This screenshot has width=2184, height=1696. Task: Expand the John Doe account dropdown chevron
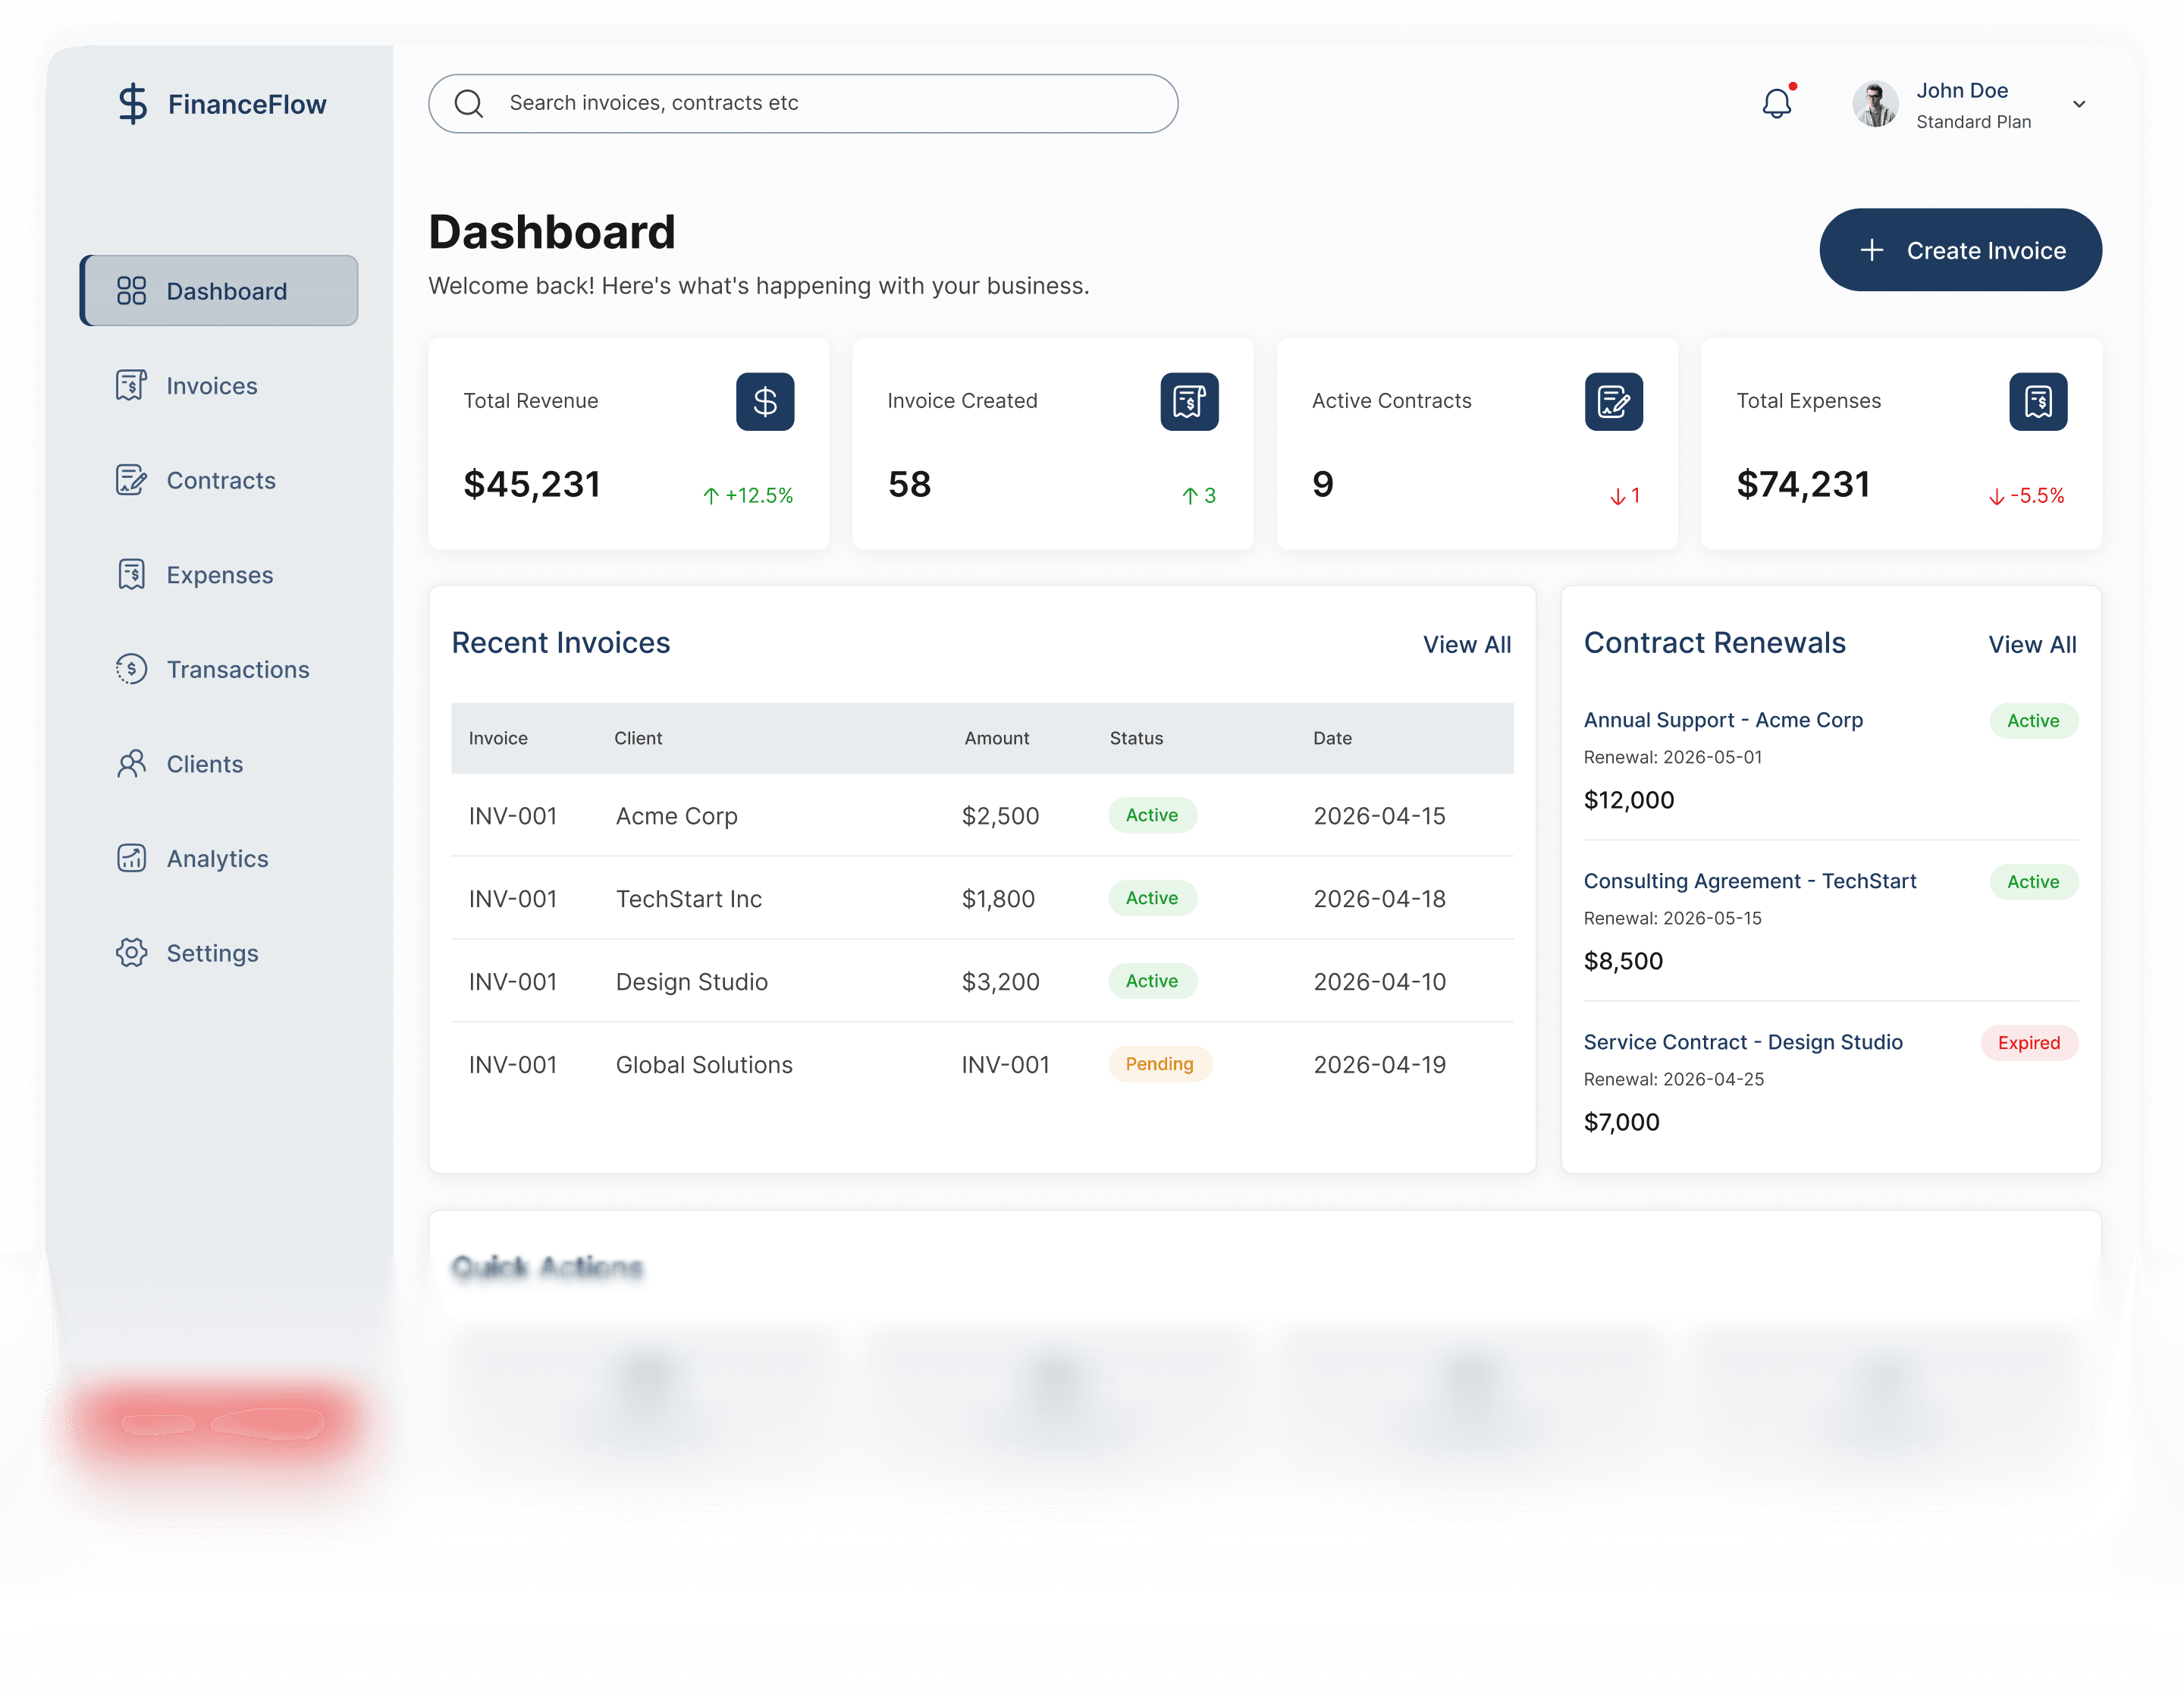[x=2079, y=104]
